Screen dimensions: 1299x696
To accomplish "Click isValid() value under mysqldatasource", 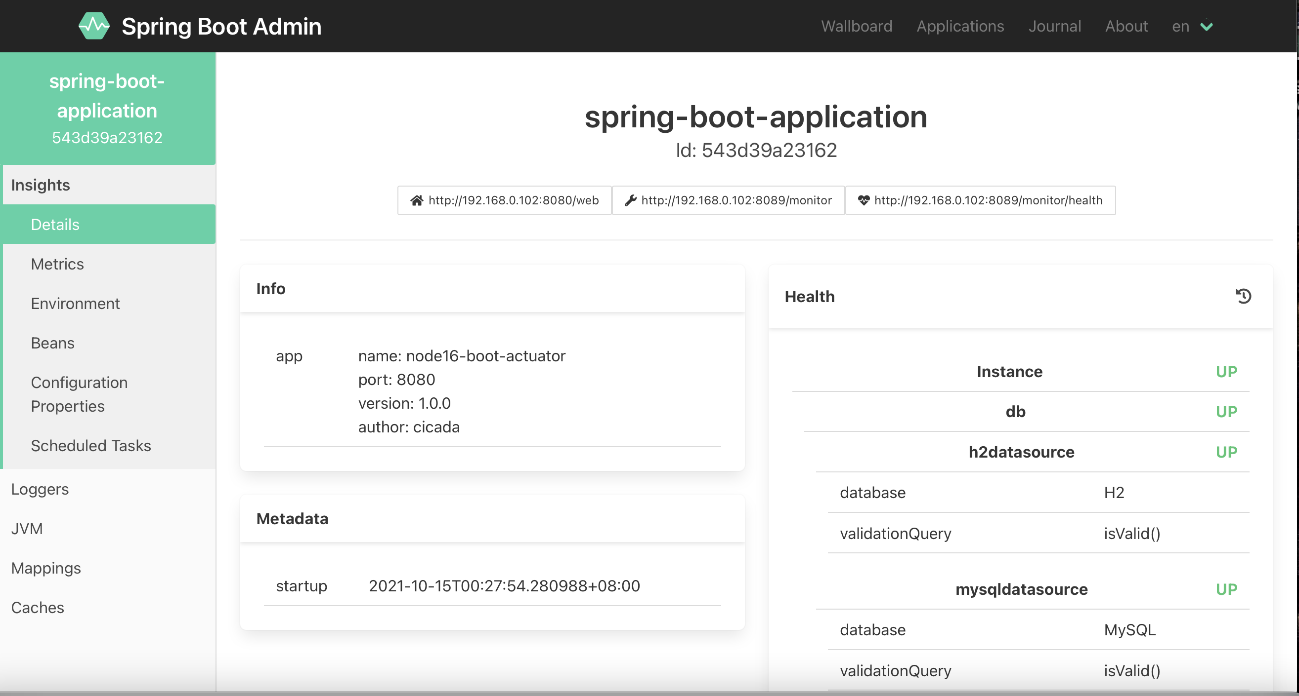I will pos(1132,671).
